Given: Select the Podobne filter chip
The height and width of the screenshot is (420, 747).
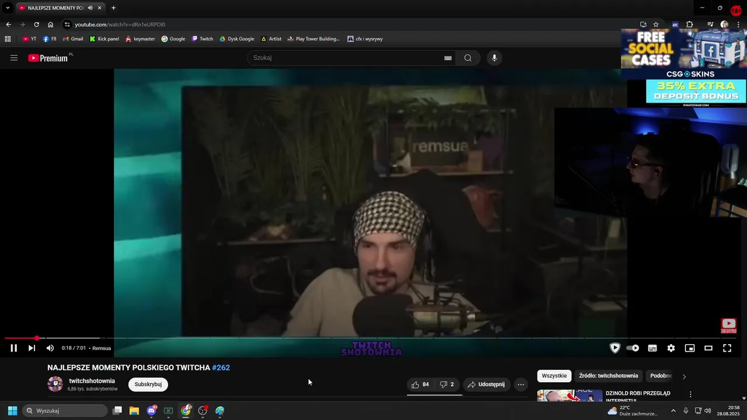Looking at the screenshot, I should coord(661,376).
